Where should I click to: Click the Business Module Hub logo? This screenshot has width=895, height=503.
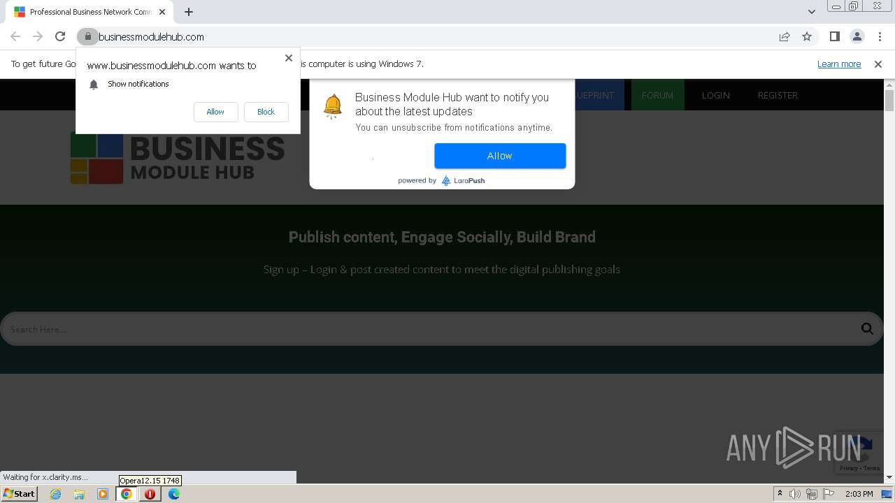coord(178,158)
